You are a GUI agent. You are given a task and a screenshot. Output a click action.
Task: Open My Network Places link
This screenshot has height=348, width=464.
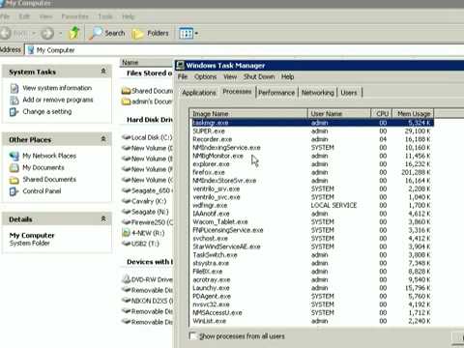point(49,156)
